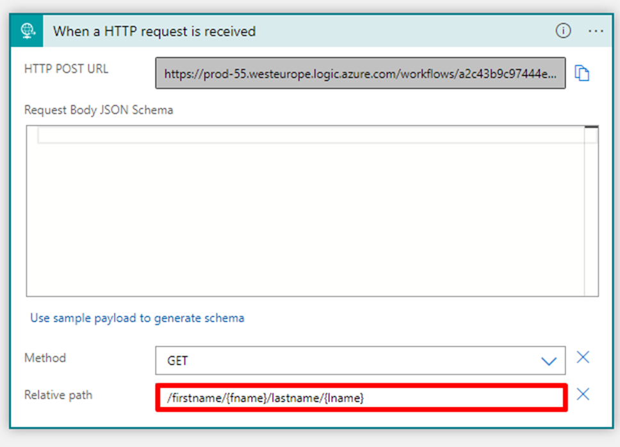Use sample payload to generate schema
Screen dimensions: 620x447
coord(137,318)
